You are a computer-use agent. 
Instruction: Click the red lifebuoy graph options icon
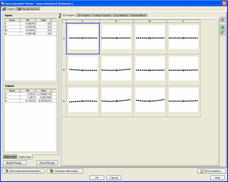[223, 20]
